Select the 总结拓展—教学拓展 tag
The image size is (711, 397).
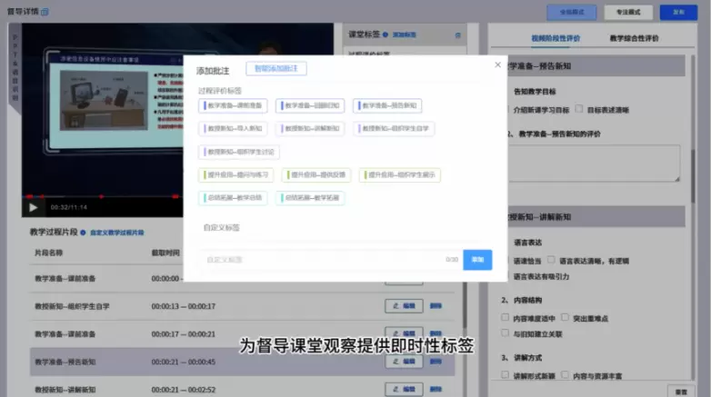point(311,197)
